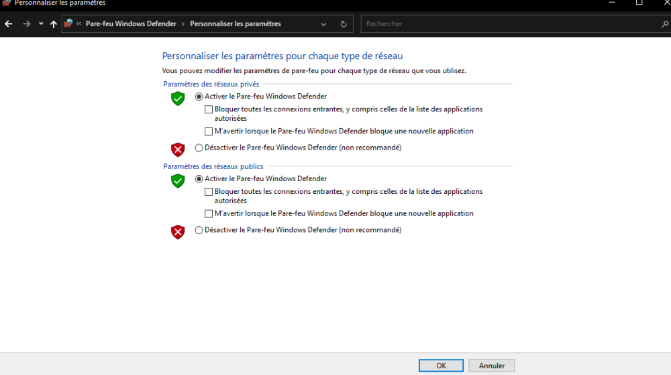Expand the address bar history chevron
The image size is (671, 375).
[x=323, y=24]
